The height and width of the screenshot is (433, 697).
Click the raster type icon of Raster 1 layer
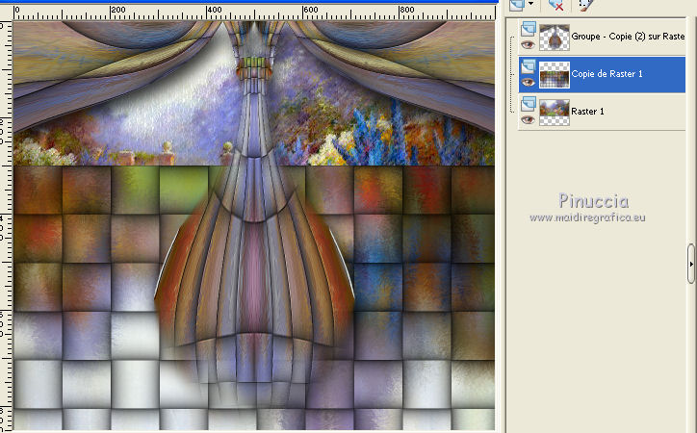(529, 104)
